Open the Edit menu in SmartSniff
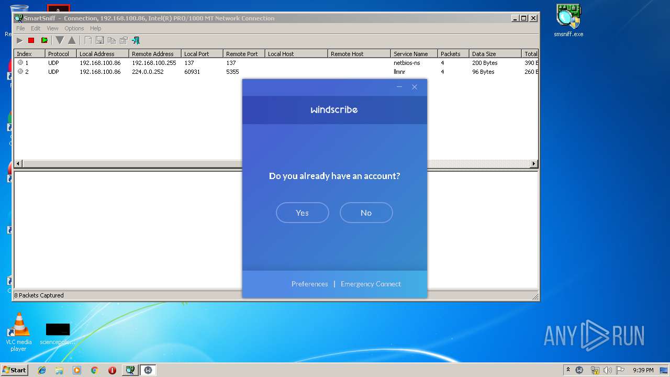Viewport: 670px width, 377px height. point(36,28)
